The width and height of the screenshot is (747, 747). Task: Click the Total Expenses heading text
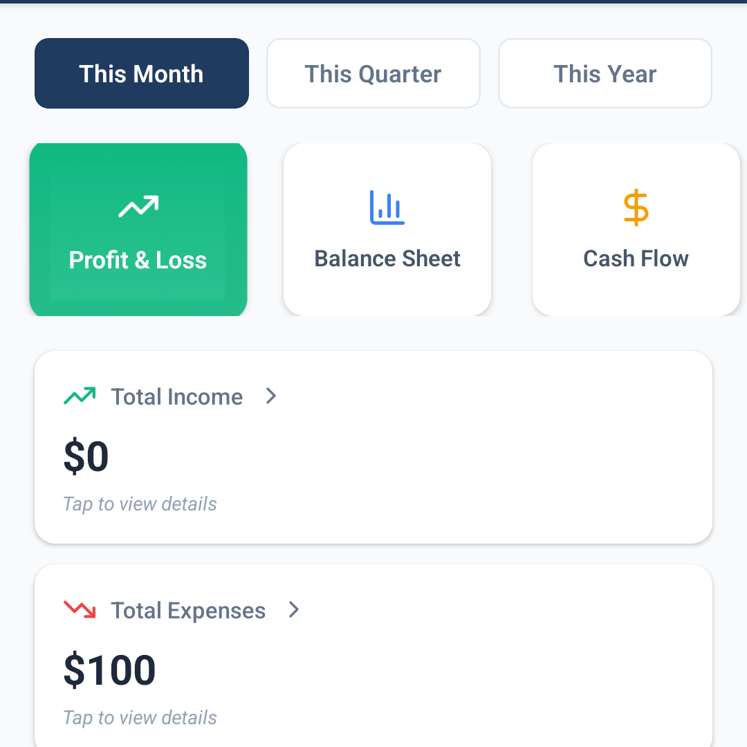click(188, 611)
